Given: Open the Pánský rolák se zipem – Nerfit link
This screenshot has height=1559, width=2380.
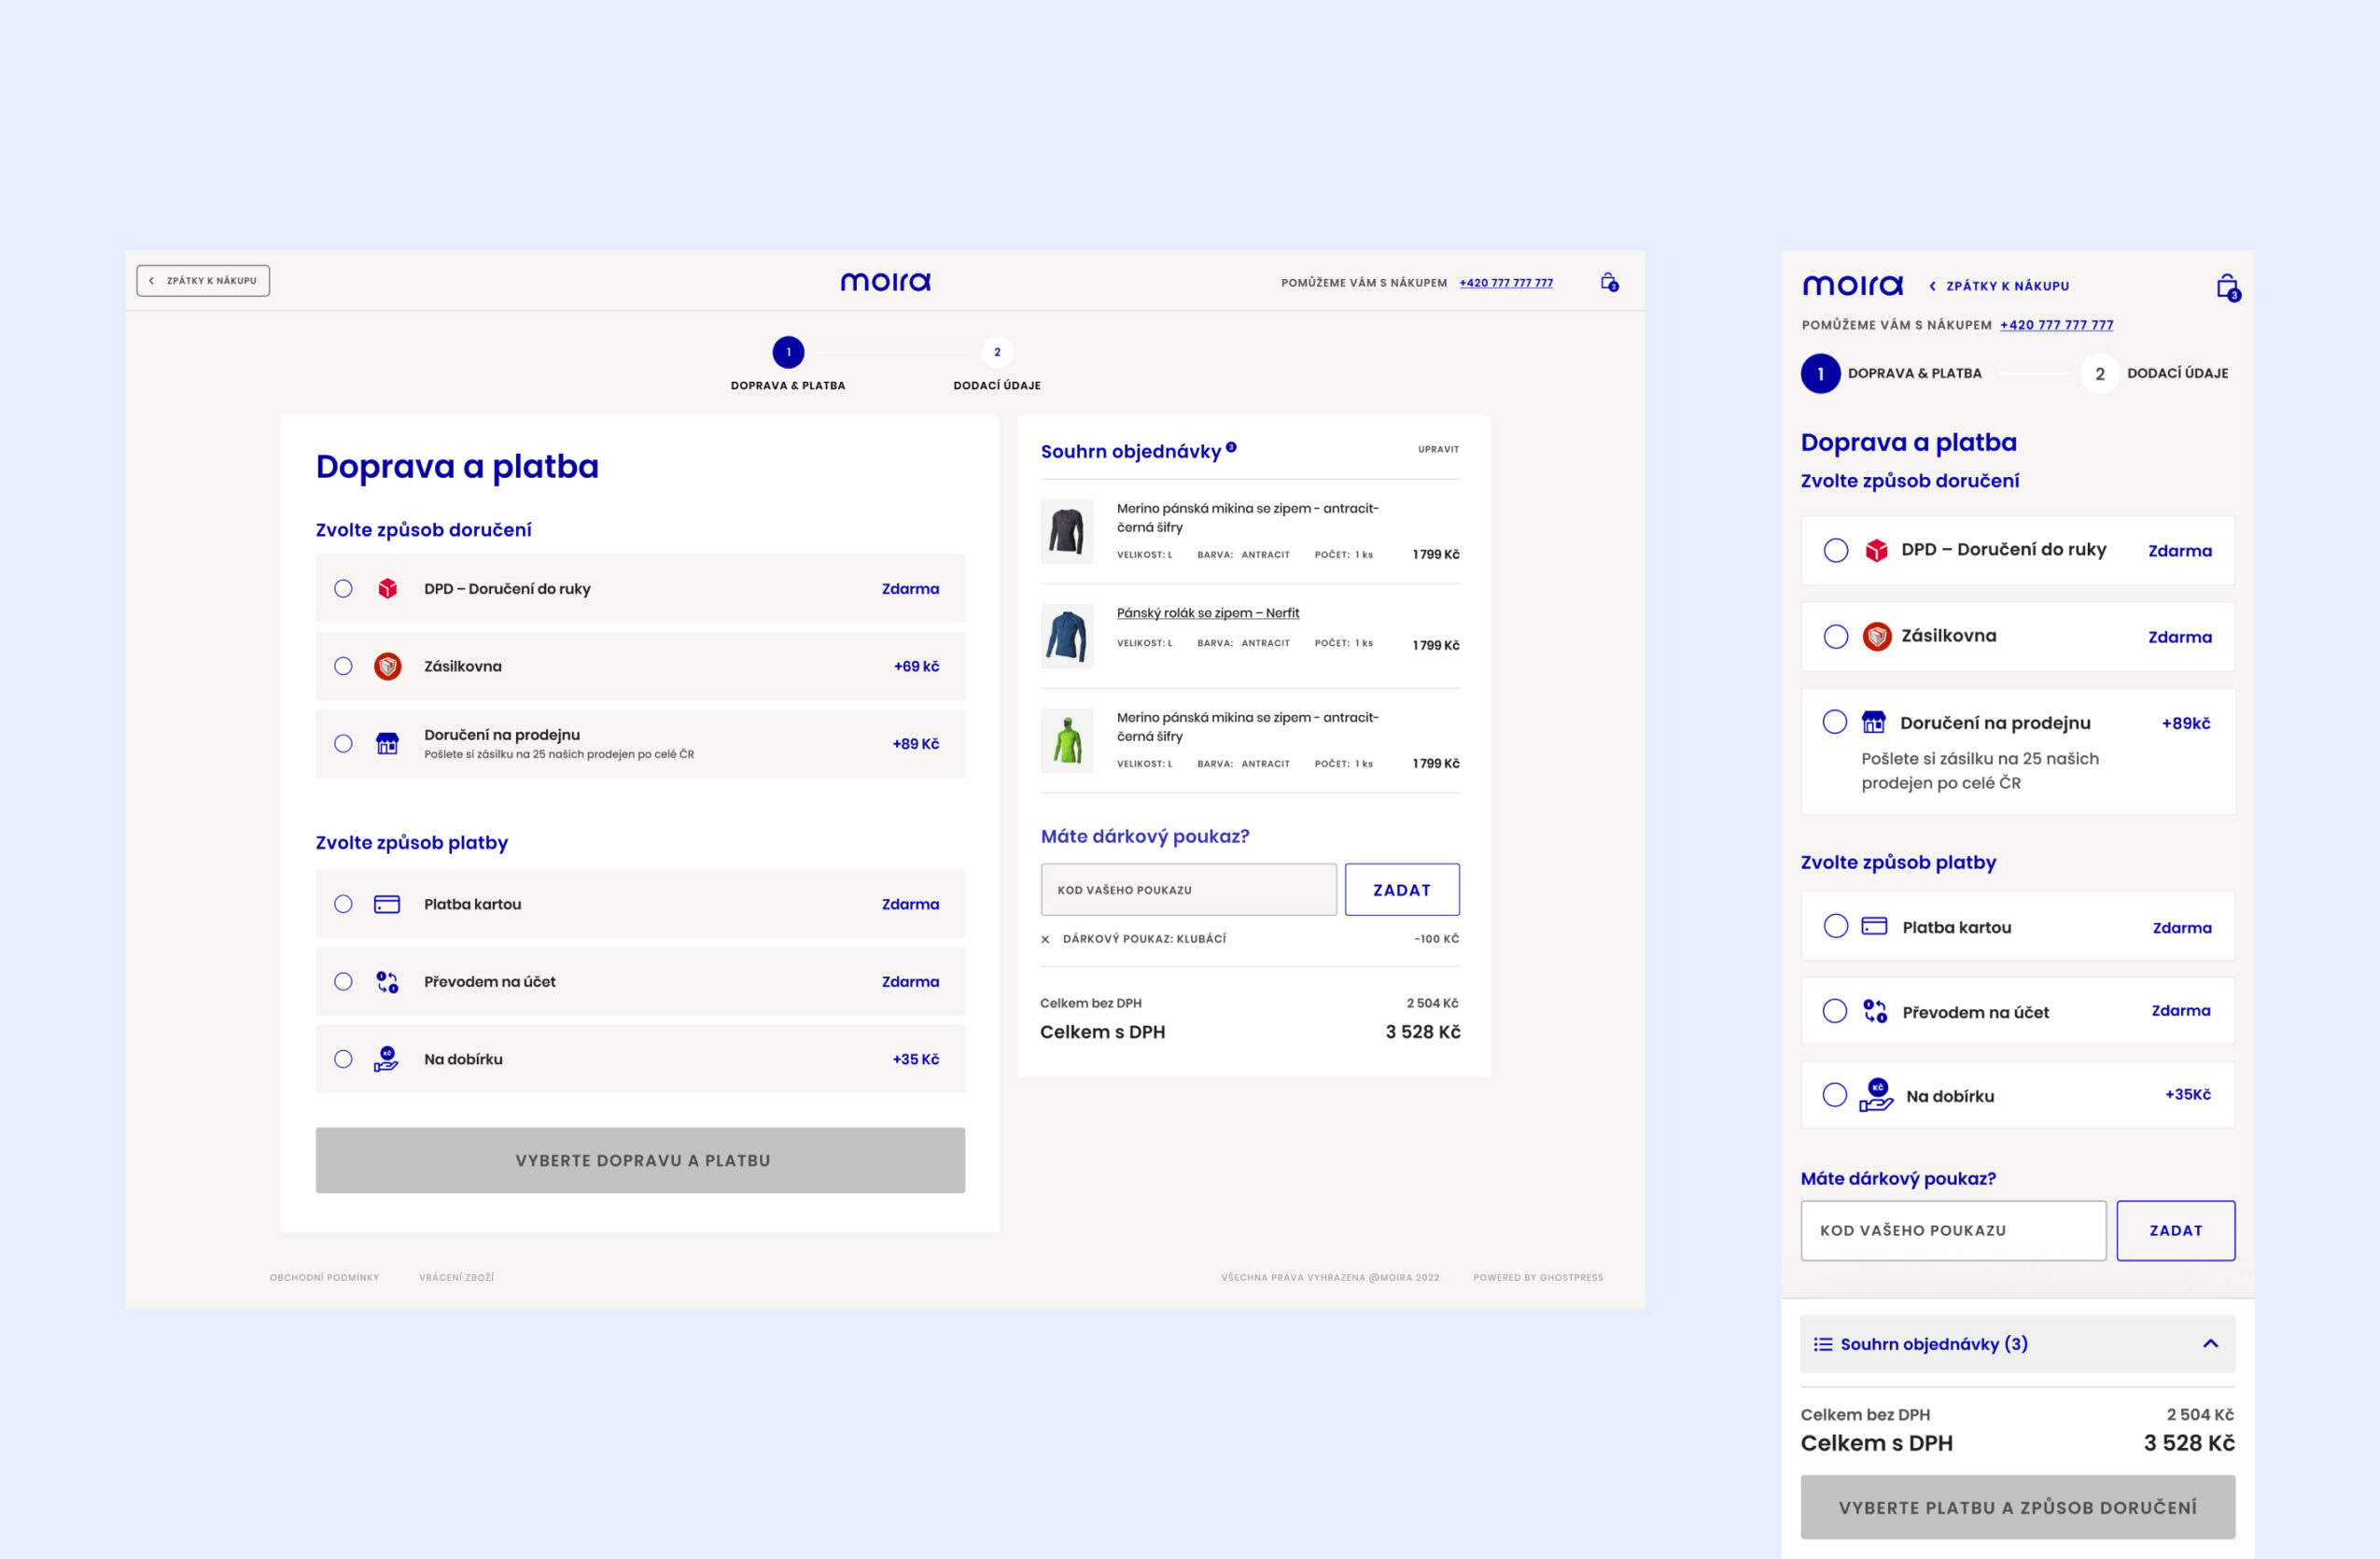Looking at the screenshot, I should (1208, 612).
